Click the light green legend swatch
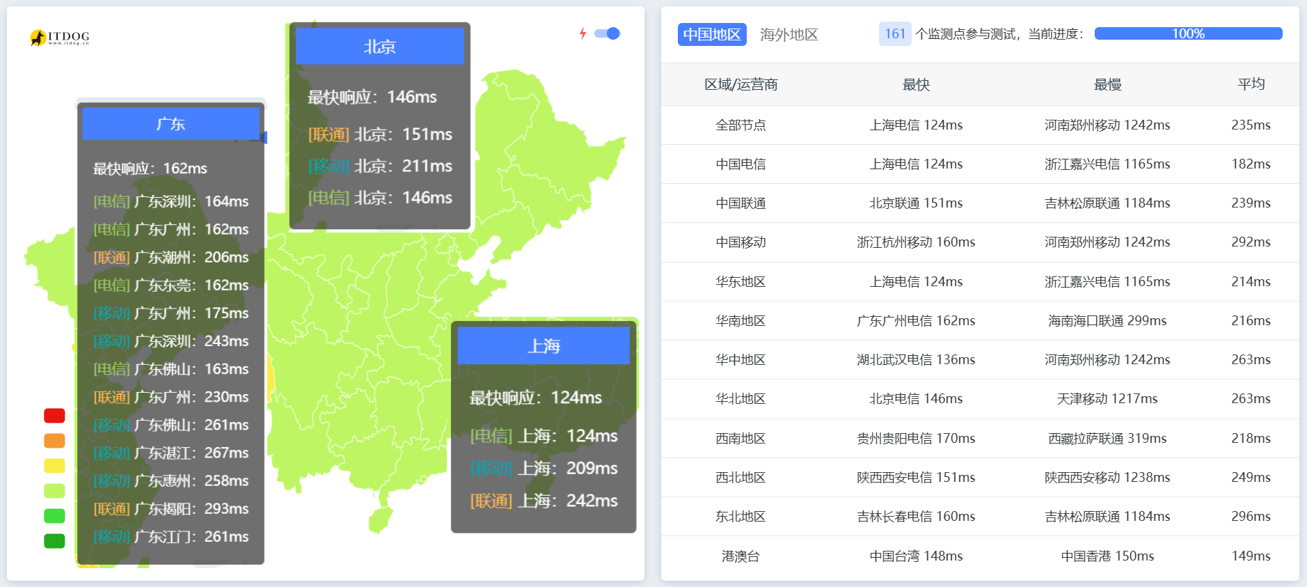Image resolution: width=1307 pixels, height=587 pixels. point(54,491)
